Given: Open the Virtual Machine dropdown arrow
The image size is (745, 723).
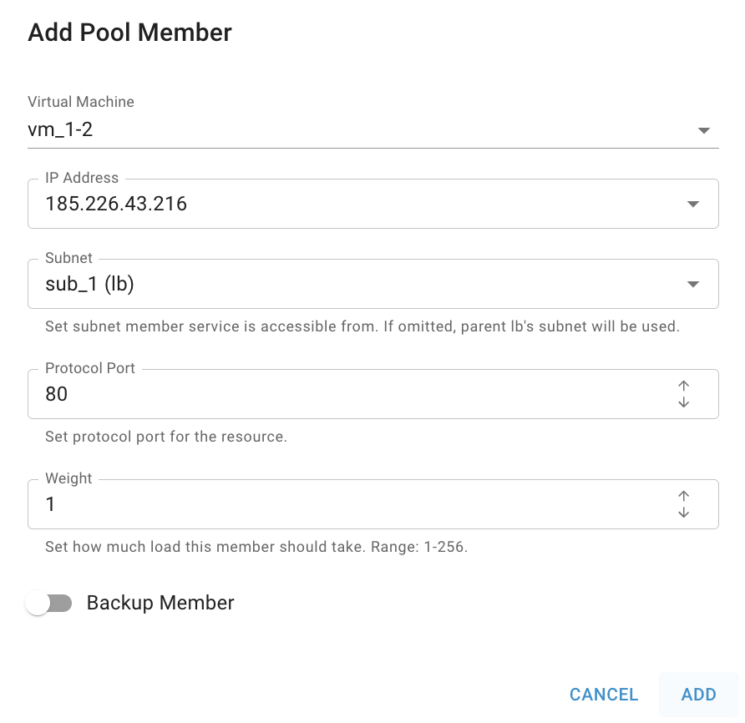Looking at the screenshot, I should pos(704,130).
